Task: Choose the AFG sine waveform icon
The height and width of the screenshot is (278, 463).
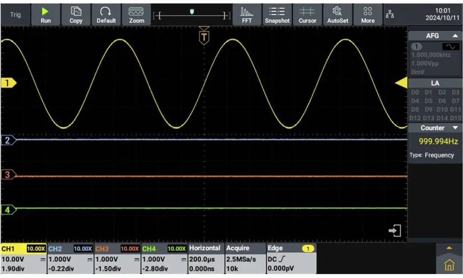Action: [x=451, y=47]
